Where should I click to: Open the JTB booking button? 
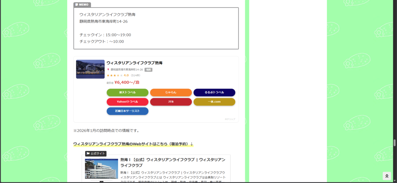tap(171, 102)
